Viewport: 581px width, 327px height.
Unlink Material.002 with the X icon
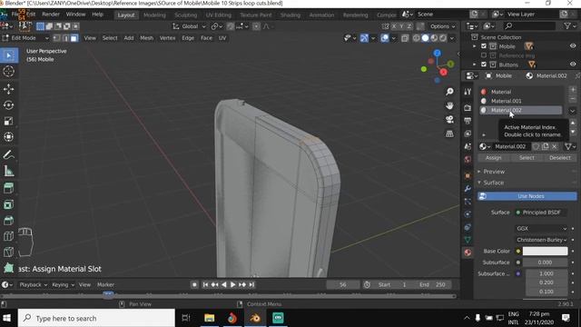pyautogui.click(x=555, y=146)
